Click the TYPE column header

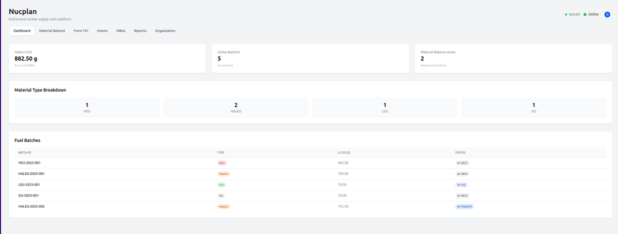[x=220, y=153]
